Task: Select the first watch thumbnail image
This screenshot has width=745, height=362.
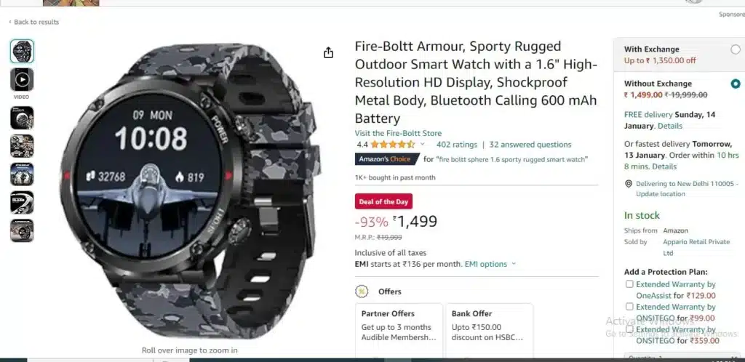Action: [x=22, y=51]
